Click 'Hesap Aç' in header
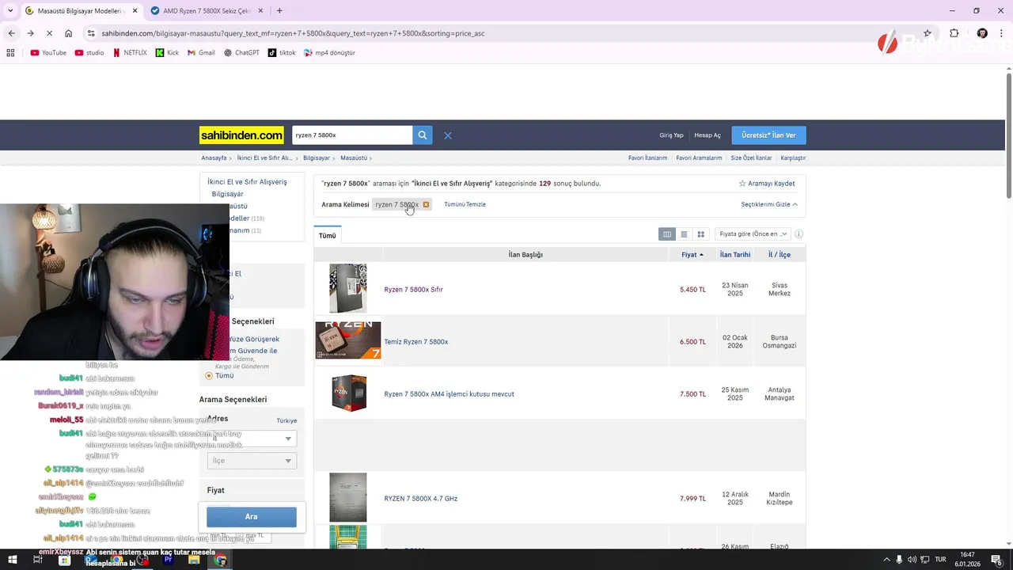The image size is (1013, 570). click(708, 135)
